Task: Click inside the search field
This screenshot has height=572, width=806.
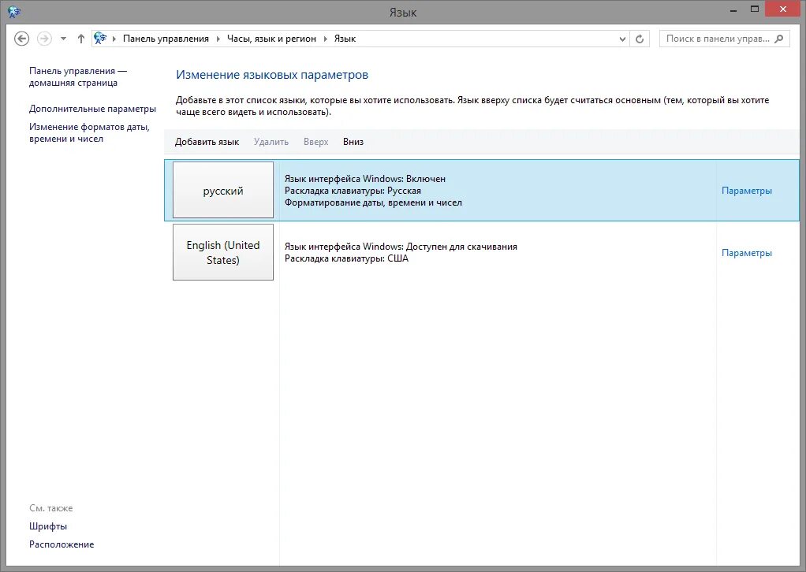Action: pyautogui.click(x=718, y=38)
